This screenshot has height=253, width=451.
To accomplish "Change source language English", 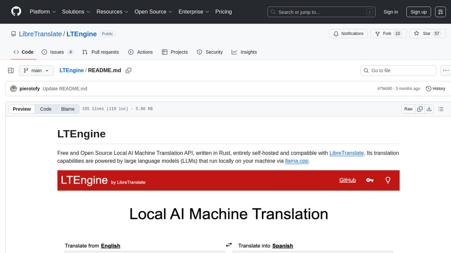I will (110, 246).
